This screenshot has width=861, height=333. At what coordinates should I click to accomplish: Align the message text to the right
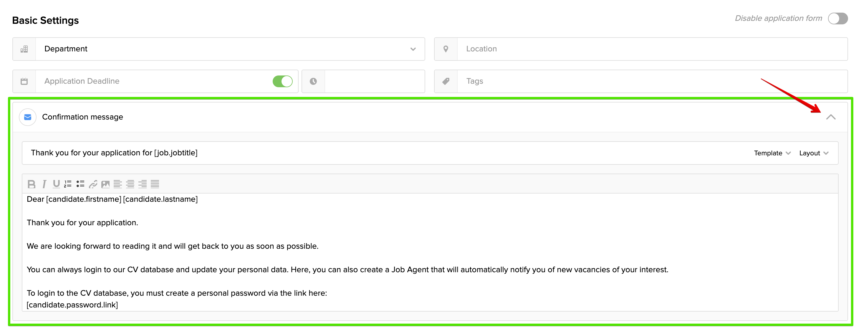pos(143,184)
